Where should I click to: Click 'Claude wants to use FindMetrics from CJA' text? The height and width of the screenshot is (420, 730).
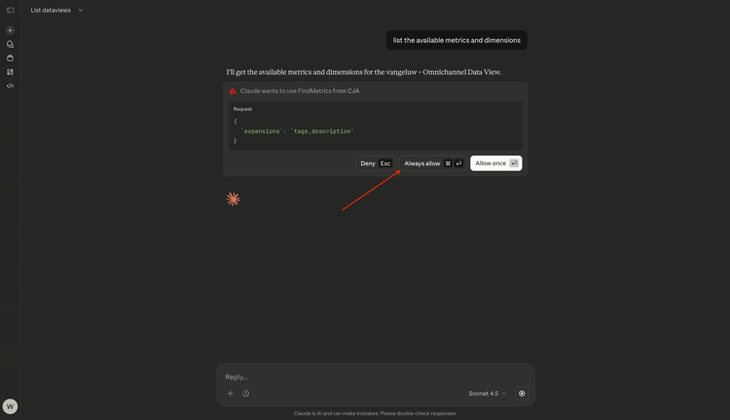click(x=300, y=91)
